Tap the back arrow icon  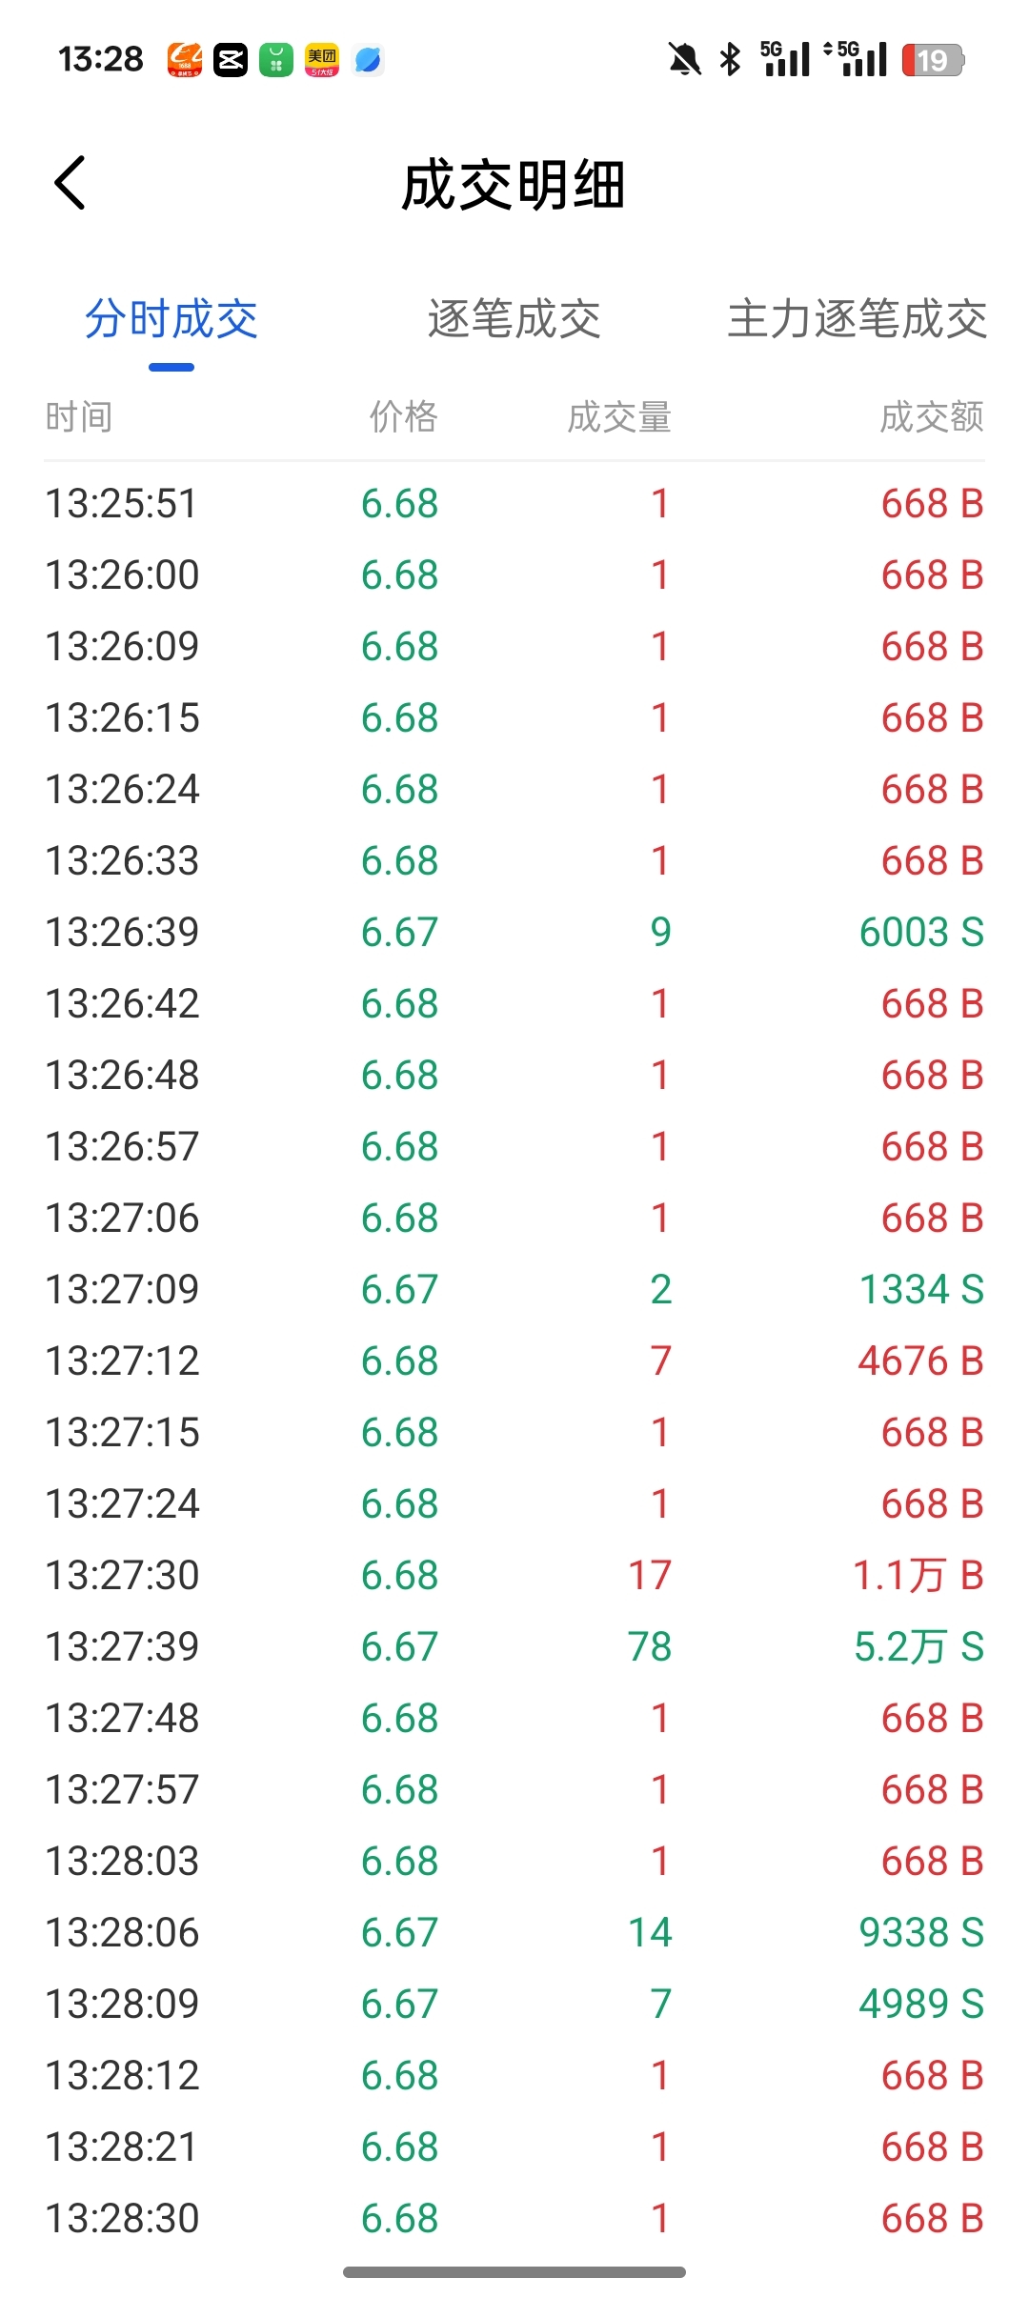(71, 183)
